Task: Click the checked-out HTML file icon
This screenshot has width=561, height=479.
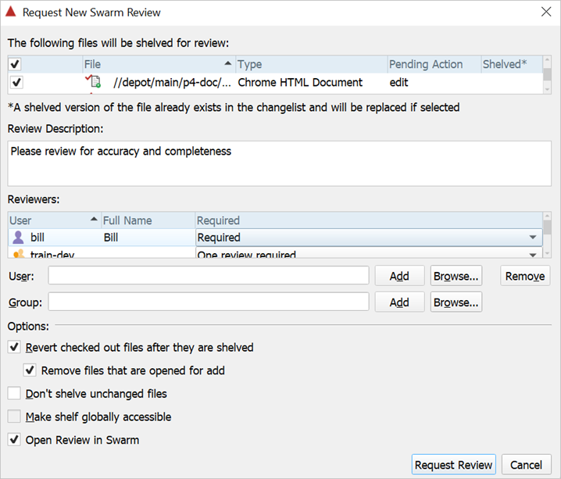Action: click(95, 82)
